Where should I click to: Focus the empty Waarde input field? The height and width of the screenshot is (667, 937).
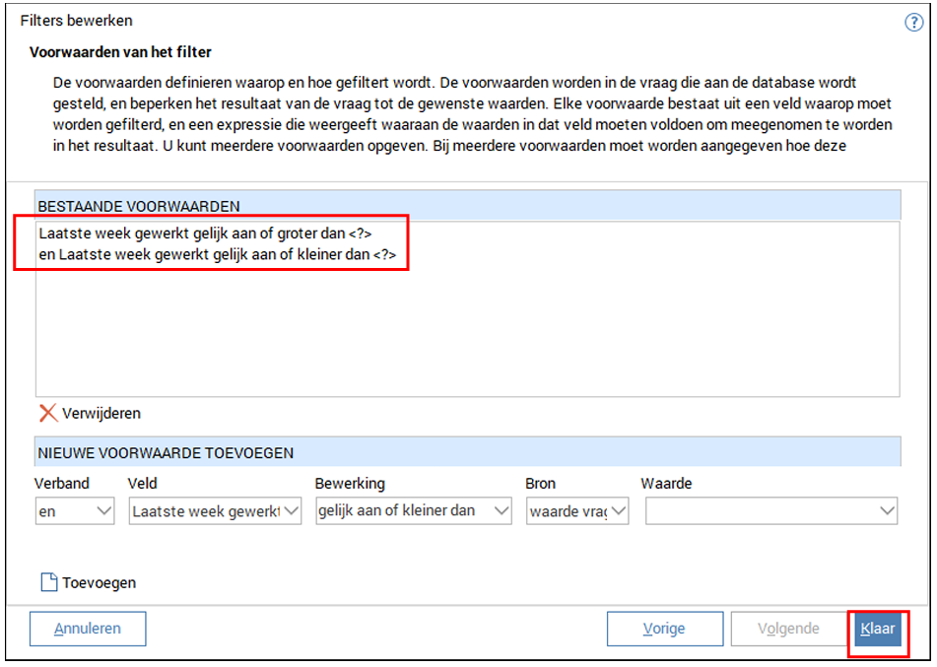(x=759, y=510)
